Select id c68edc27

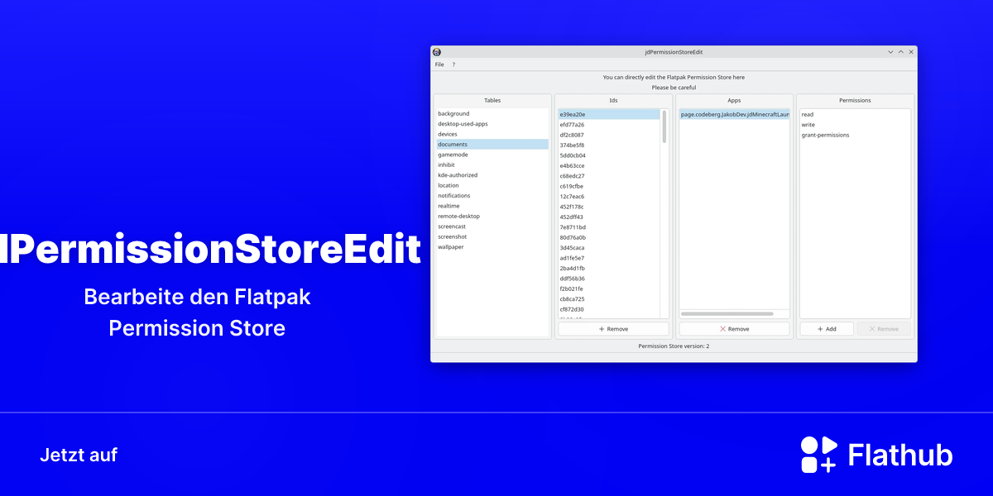pyautogui.click(x=609, y=176)
